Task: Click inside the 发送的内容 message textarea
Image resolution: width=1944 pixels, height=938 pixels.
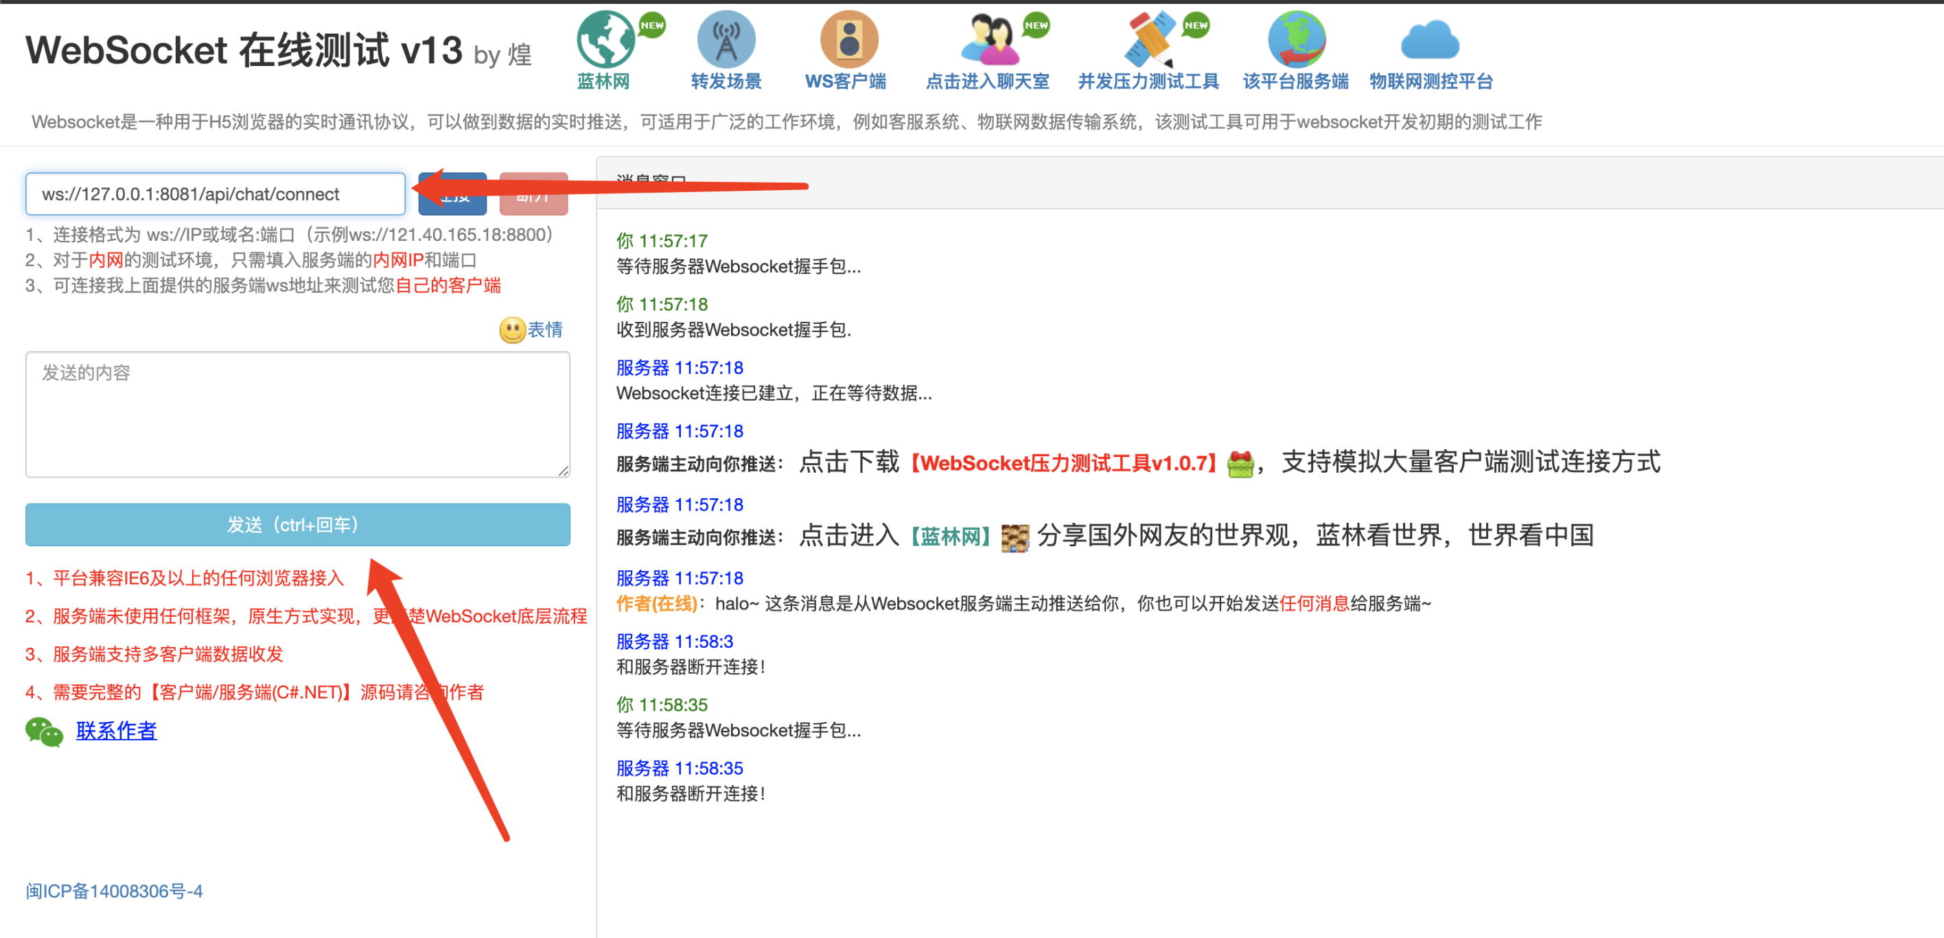Action: click(297, 414)
